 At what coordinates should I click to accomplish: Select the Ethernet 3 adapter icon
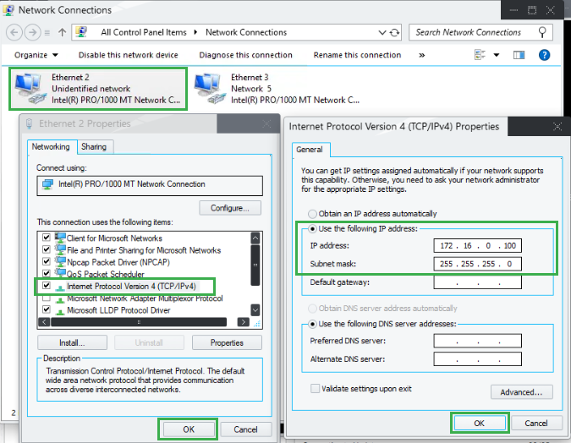pyautogui.click(x=209, y=88)
